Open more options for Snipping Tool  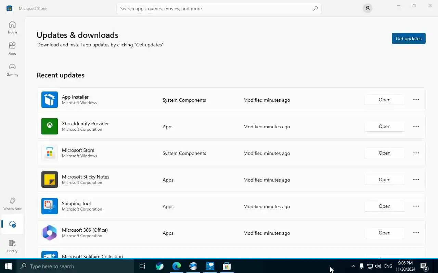(x=416, y=206)
